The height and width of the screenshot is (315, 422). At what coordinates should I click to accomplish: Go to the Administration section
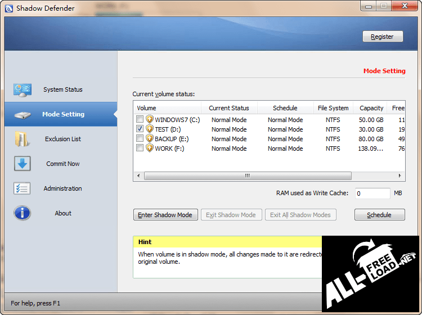pos(62,188)
